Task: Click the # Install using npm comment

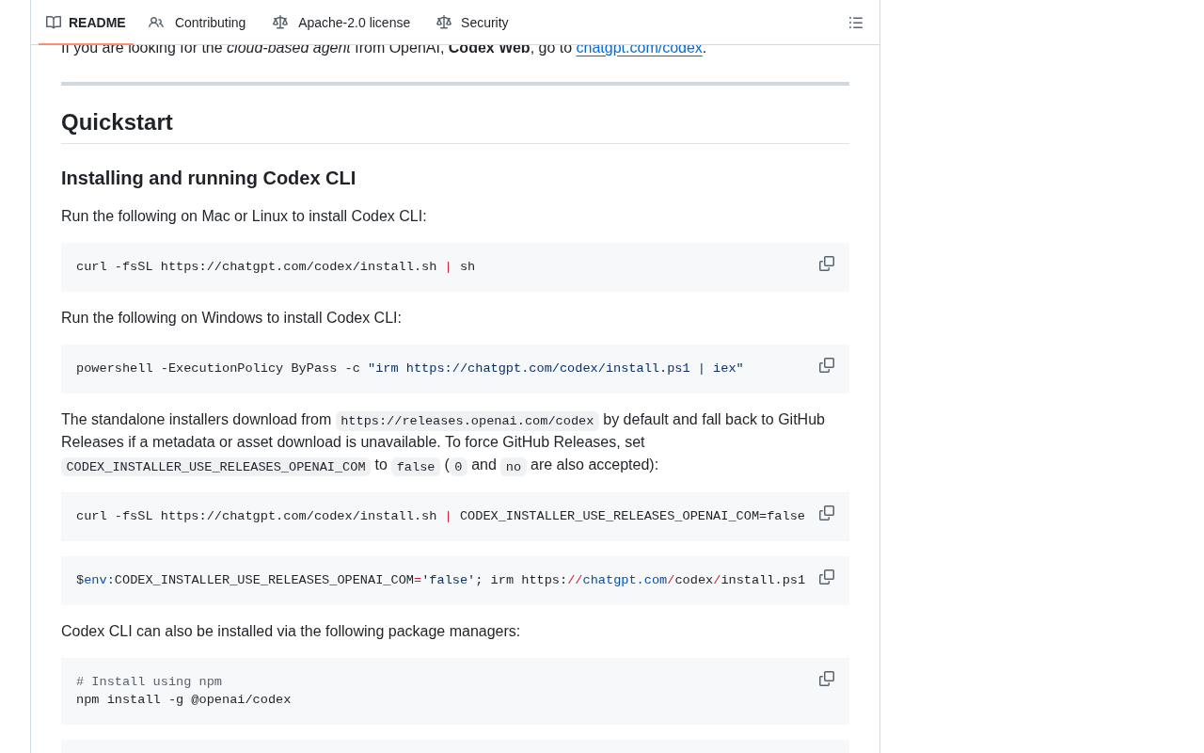Action: pos(149,682)
